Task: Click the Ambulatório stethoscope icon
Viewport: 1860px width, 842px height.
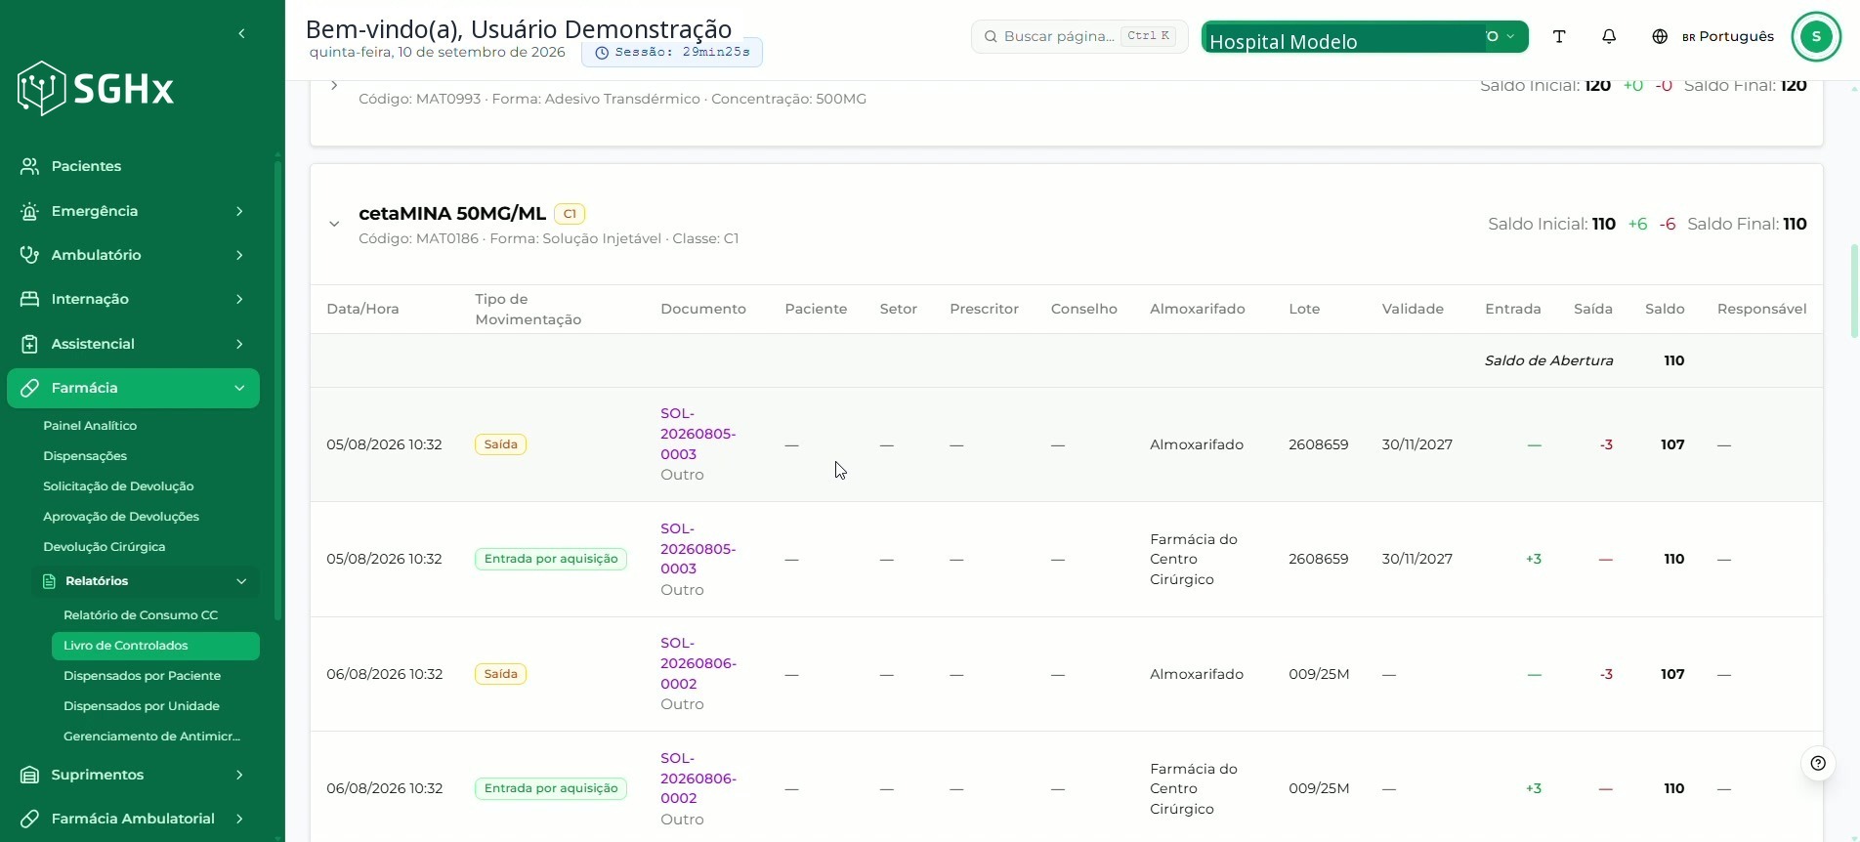Action: (30, 255)
